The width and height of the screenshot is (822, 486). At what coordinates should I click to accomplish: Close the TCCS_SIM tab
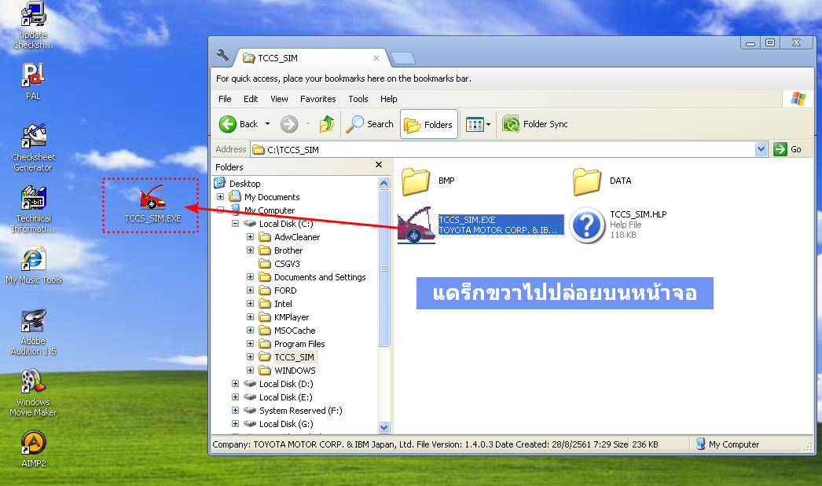coord(376,58)
